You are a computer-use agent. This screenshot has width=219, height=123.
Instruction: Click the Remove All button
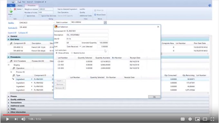(x=60, y=88)
